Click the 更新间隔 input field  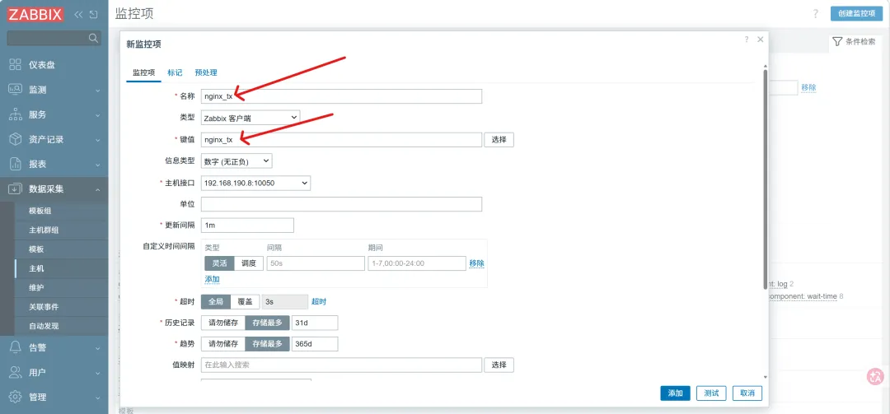[247, 226]
